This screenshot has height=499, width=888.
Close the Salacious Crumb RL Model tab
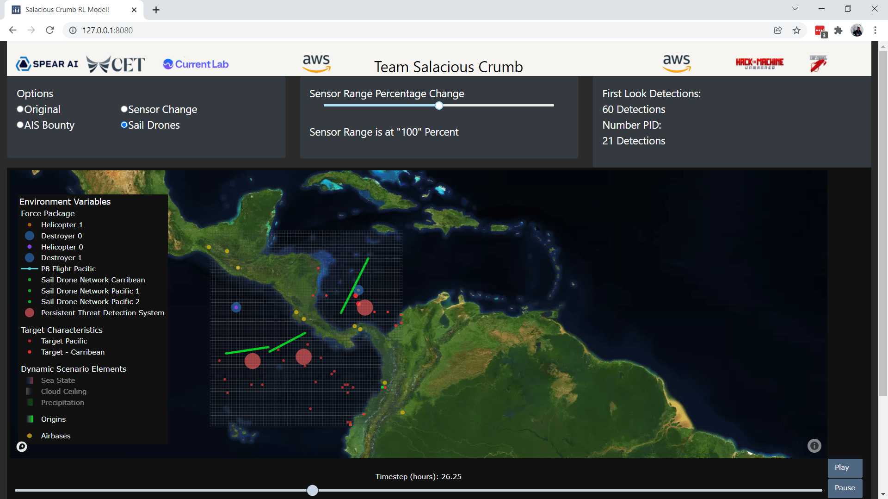pos(134,10)
